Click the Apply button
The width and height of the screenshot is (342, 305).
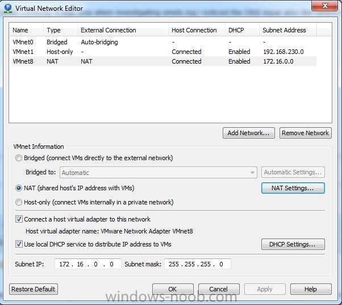pos(265,289)
